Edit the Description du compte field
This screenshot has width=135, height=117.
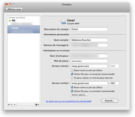tap(89, 29)
